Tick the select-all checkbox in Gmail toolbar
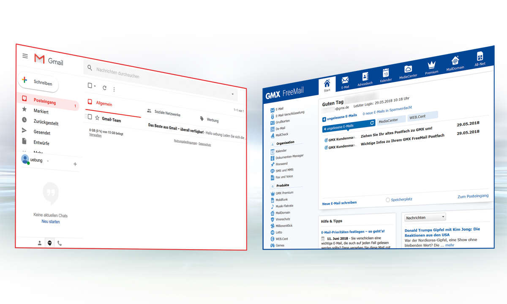This screenshot has width=507, height=304. click(x=90, y=86)
